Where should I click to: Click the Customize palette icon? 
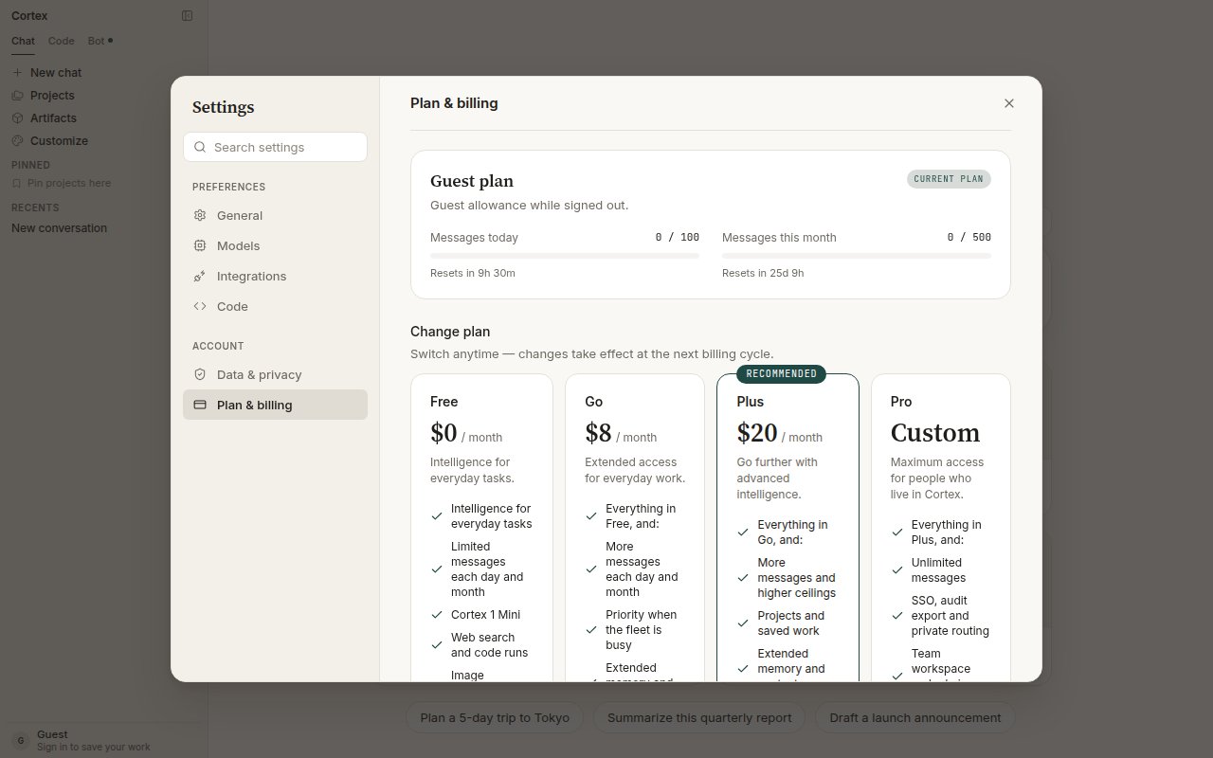coord(17,140)
